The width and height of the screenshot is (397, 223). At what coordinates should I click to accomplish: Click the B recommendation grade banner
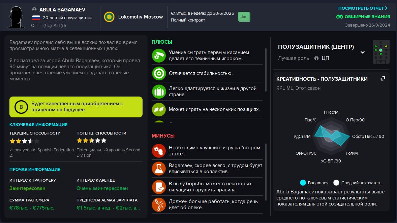click(x=76, y=107)
